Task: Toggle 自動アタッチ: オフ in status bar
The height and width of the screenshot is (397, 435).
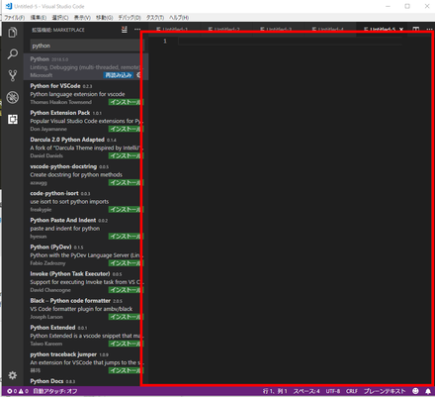Action: click(x=55, y=391)
